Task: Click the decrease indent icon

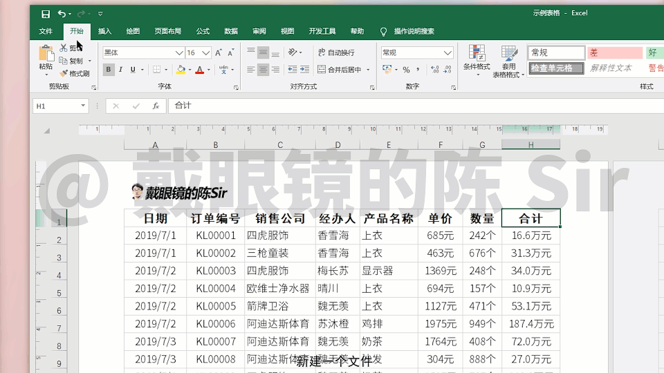Action: pyautogui.click(x=292, y=69)
